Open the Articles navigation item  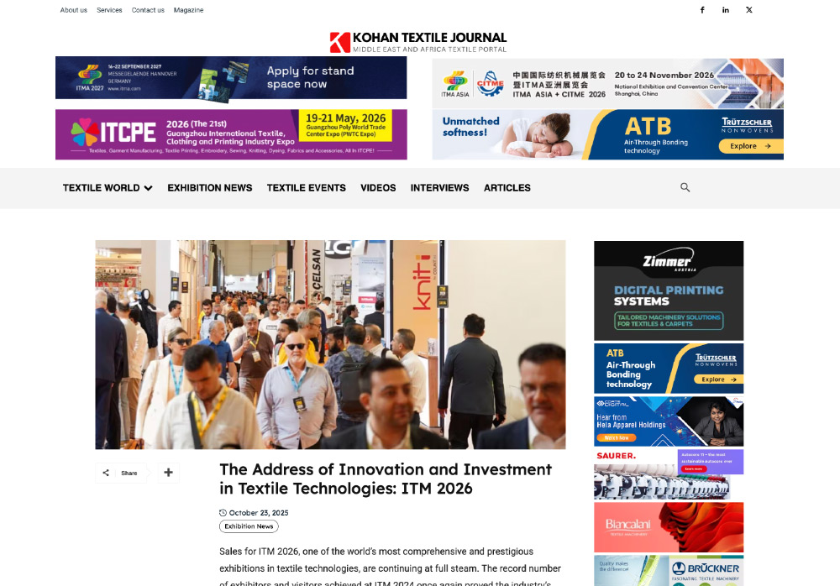(507, 188)
